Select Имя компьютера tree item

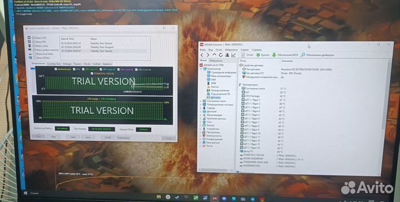[x=219, y=76]
